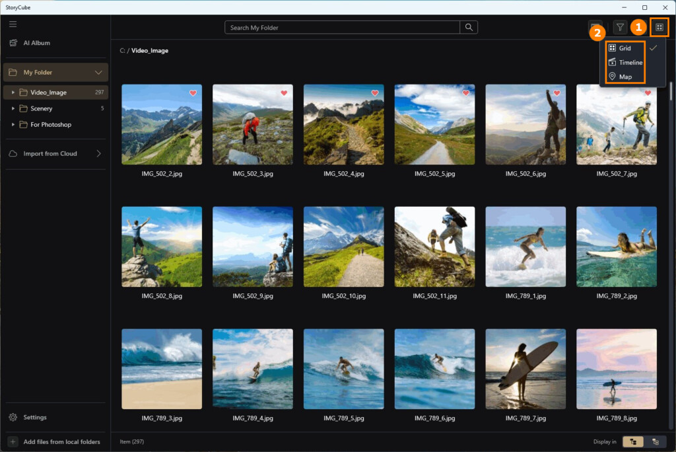
Task: Click the Settings gear icon
Action: tap(13, 418)
